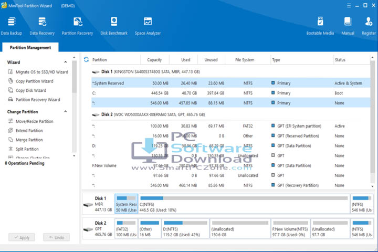378x252 pixels.
Task: Select the 100.00 MB FAT32 partition row
Action: pos(230,126)
